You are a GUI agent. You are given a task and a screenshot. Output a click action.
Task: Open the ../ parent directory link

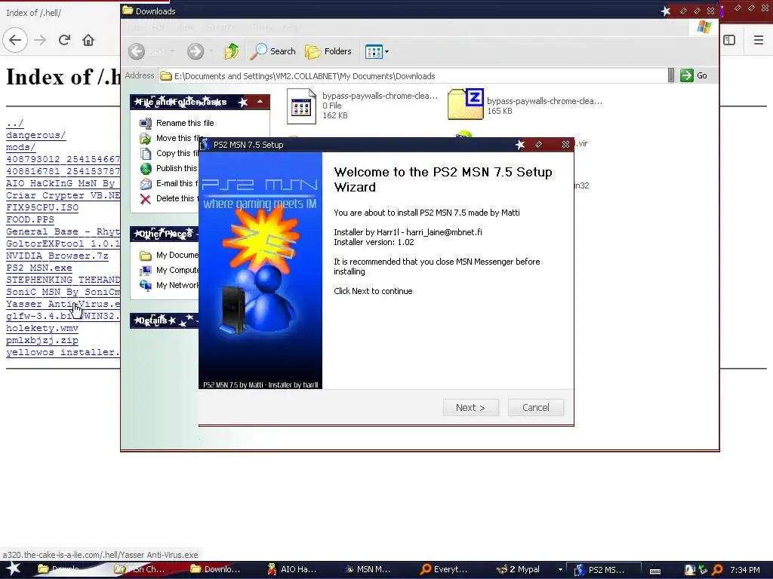[x=15, y=123]
